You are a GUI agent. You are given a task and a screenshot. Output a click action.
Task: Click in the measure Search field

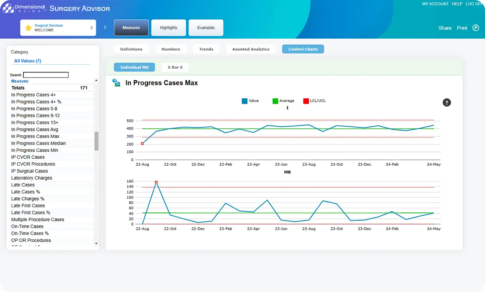pos(46,75)
